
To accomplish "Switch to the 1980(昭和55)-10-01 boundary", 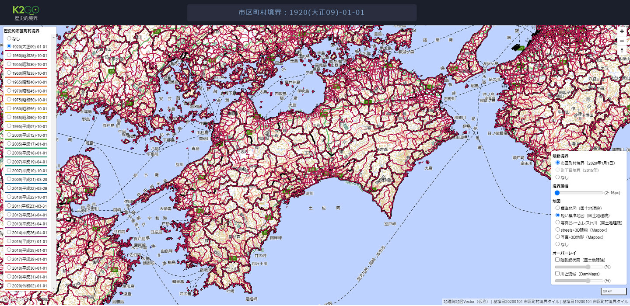I will tap(9, 108).
